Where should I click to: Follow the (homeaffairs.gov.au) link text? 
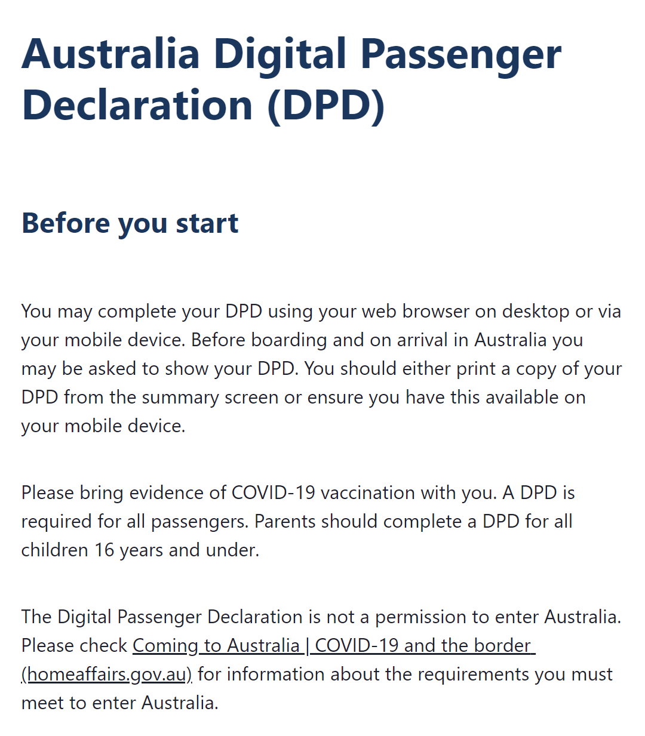pyautogui.click(x=107, y=674)
